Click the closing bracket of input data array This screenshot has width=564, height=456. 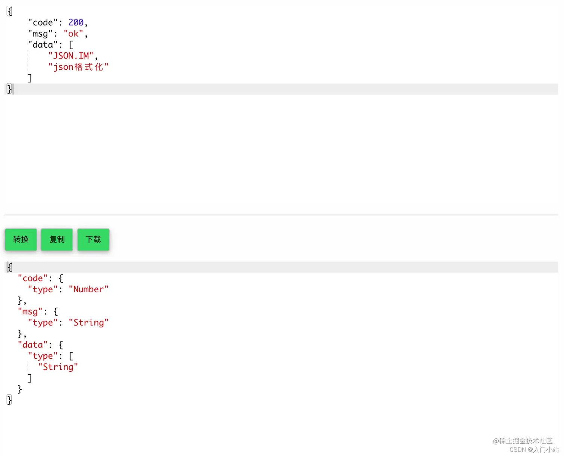tap(30, 78)
